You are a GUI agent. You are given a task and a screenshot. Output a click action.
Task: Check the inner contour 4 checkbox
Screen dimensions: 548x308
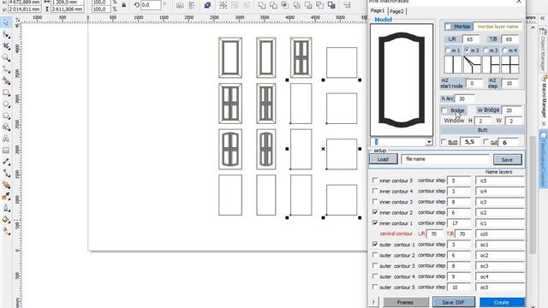[x=375, y=191]
